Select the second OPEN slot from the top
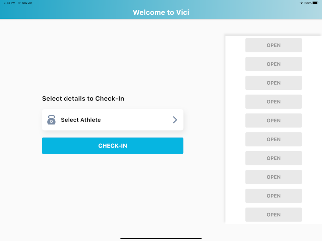The image size is (322, 241). click(273, 64)
